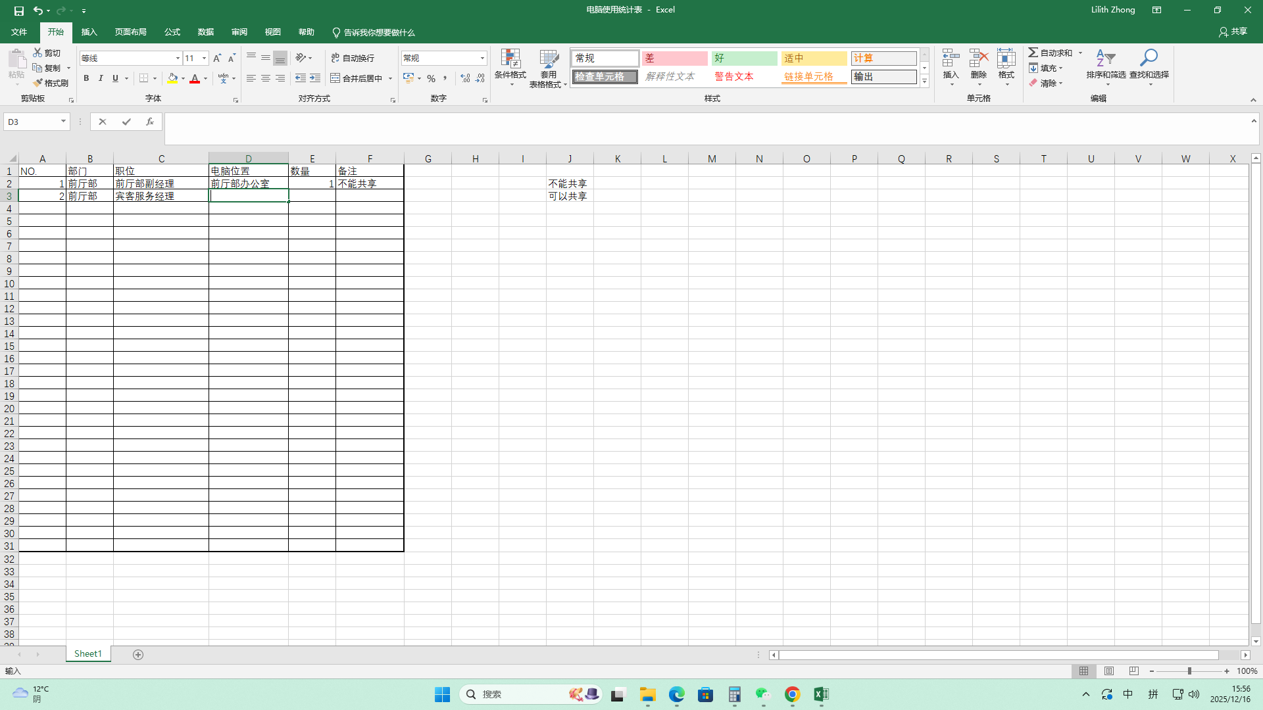Expand the font name dropdown
This screenshot has height=710, width=1263.
[178, 59]
